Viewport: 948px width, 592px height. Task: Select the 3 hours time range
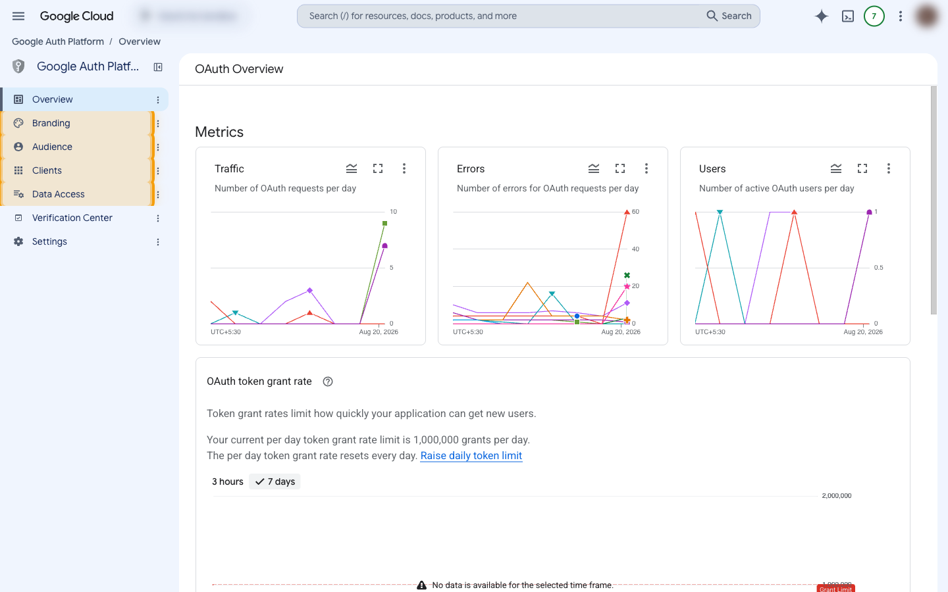(228, 481)
